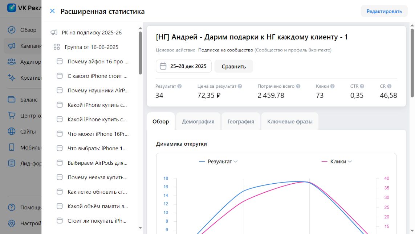Select Группа от 16-06-2025 in tree
Image resolution: width=415 pixels, height=234 pixels.
point(91,47)
